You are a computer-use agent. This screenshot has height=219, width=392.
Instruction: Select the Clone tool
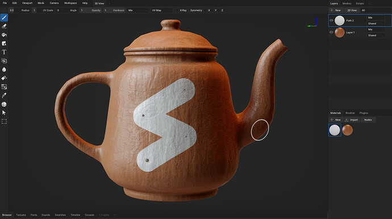(4, 61)
